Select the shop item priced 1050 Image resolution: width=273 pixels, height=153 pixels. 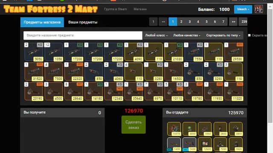(54, 52)
